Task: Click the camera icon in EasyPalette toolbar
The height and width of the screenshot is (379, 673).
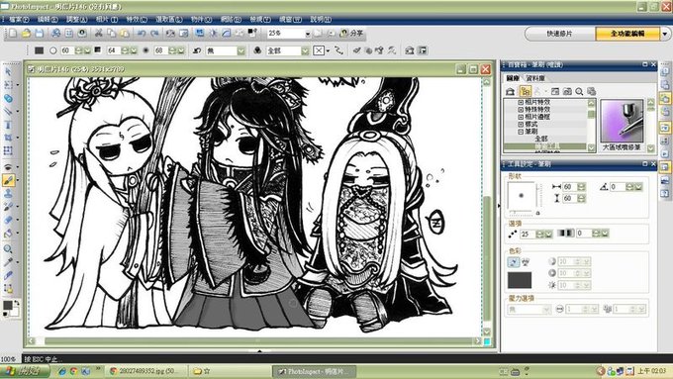Action: click(x=567, y=91)
